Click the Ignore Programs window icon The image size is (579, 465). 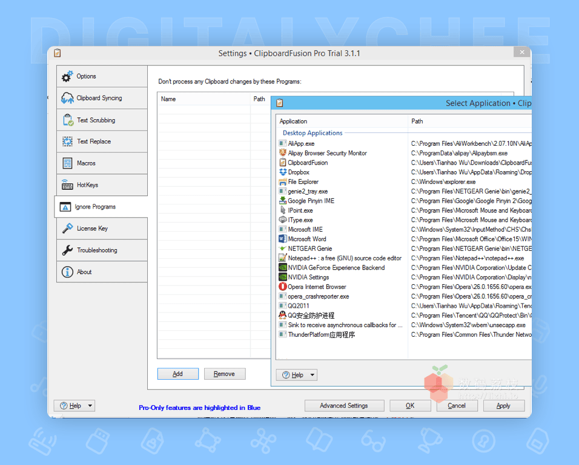pyautogui.click(x=65, y=207)
